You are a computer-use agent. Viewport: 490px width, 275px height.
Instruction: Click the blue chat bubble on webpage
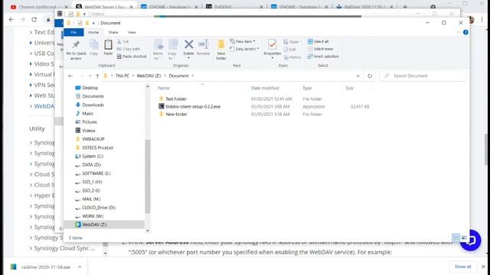click(x=472, y=241)
